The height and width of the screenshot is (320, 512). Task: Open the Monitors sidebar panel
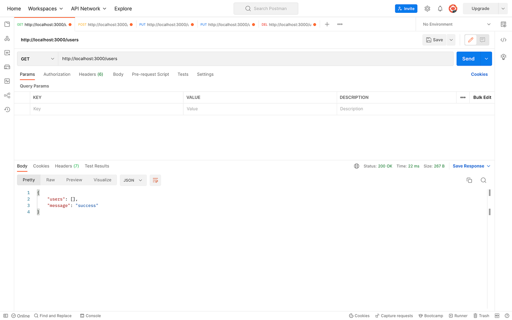pyautogui.click(x=7, y=81)
